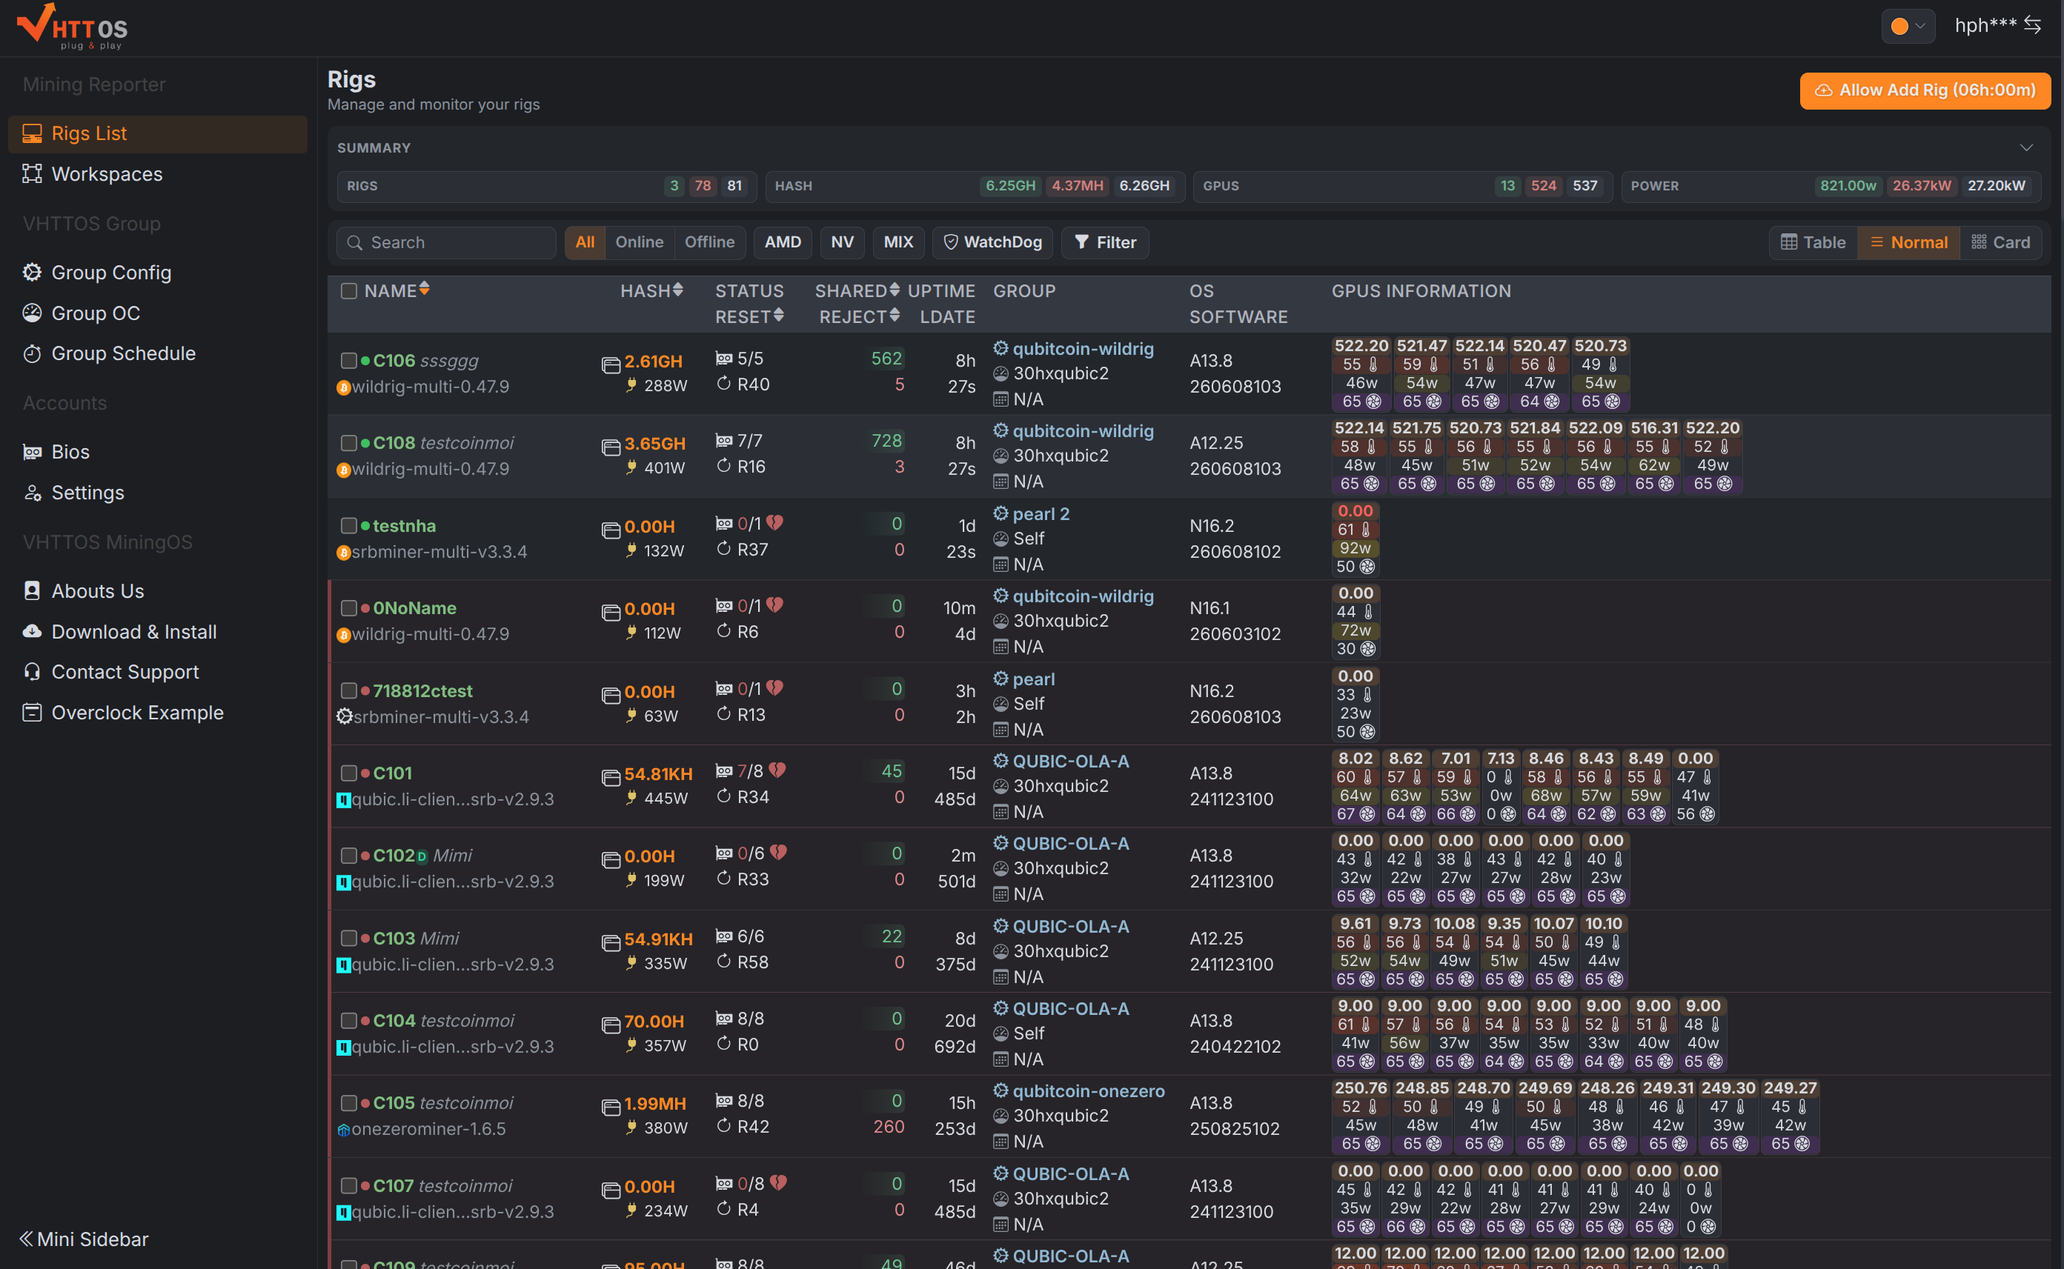This screenshot has width=2064, height=1269.
Task: Check the C108 rig checkbox
Action: click(x=348, y=442)
